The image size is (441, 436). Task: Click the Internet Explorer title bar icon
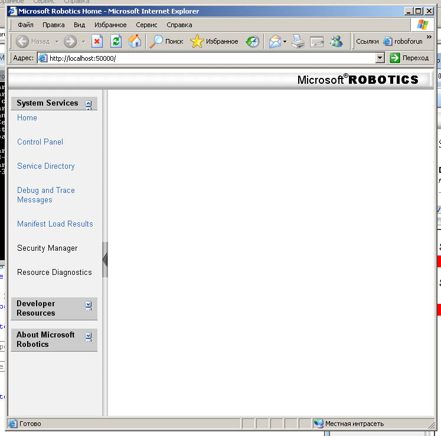(x=12, y=11)
